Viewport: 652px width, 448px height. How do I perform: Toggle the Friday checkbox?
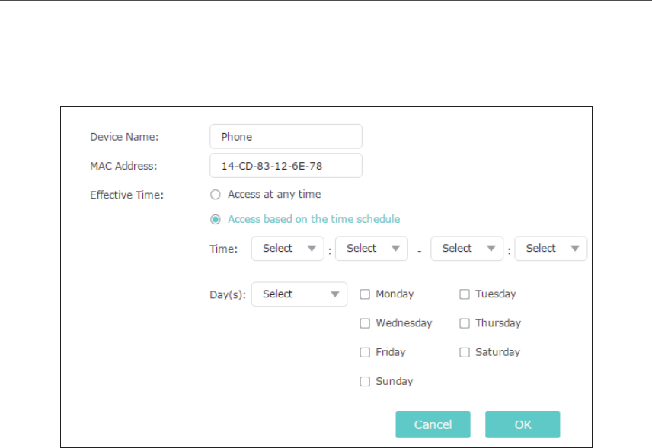[365, 352]
